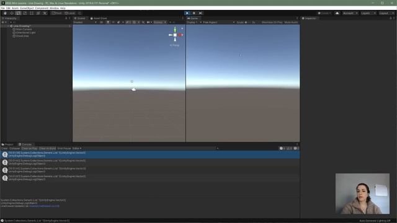397x223 pixels.
Task: Switch to the Project tab
Action: [7, 144]
